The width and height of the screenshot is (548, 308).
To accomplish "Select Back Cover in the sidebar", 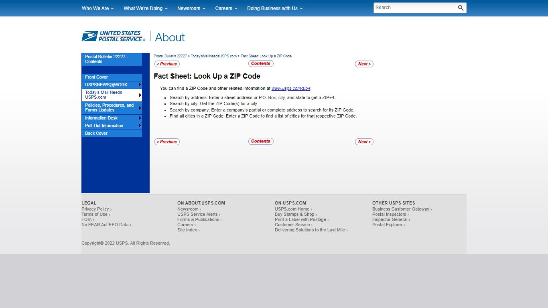I will point(112,134).
